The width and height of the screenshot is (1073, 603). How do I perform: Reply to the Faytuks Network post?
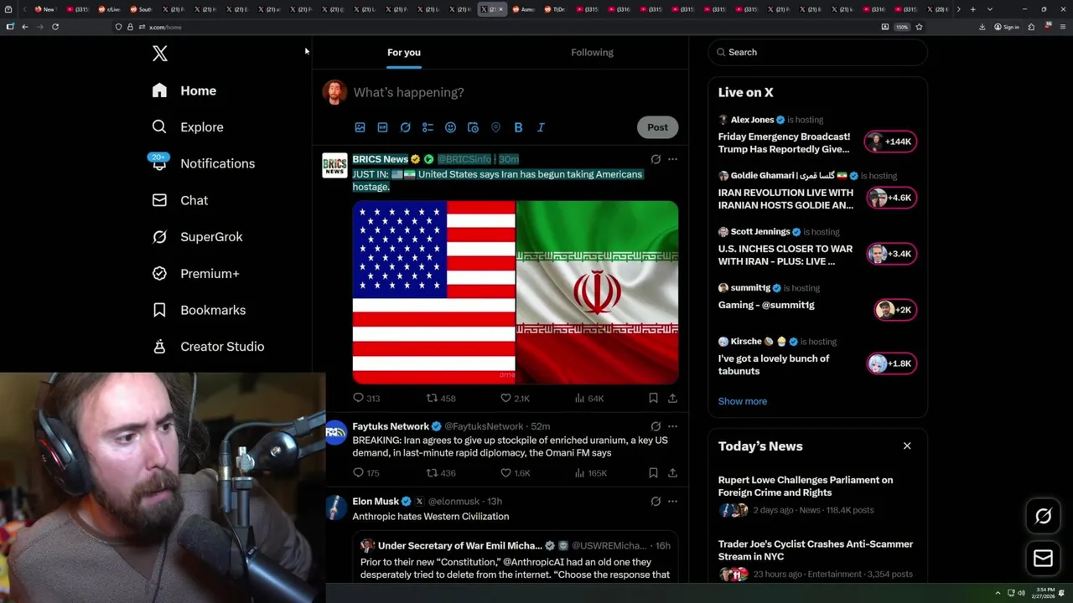tap(366, 473)
